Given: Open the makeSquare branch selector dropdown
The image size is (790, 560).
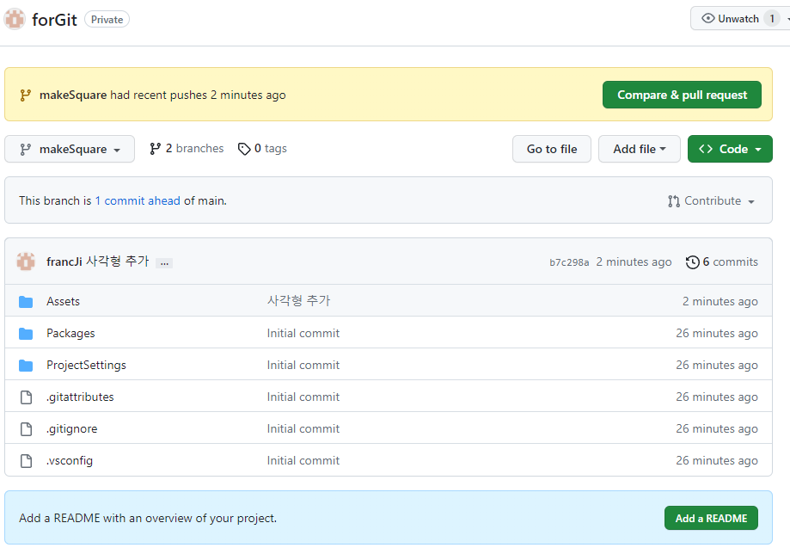Looking at the screenshot, I should click(70, 149).
